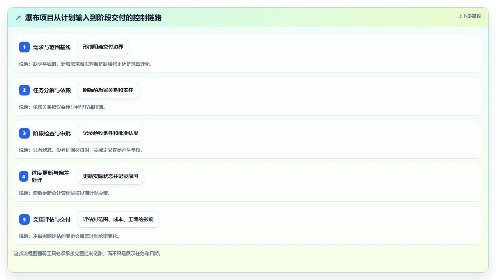496x280 pixels.
Task: Select step title 阶段检查与审批
Action: point(52,133)
